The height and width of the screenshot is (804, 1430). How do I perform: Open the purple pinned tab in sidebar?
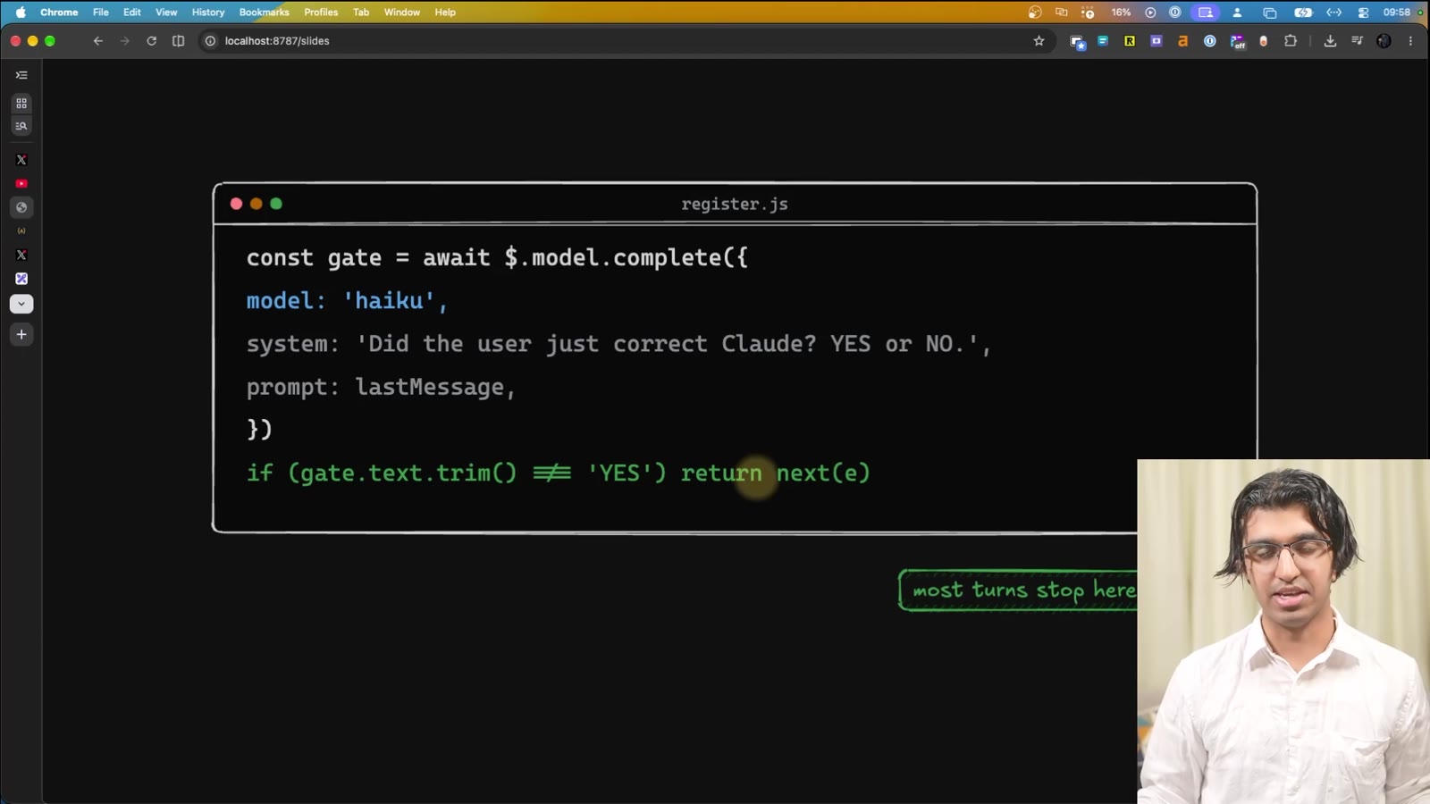pos(21,279)
